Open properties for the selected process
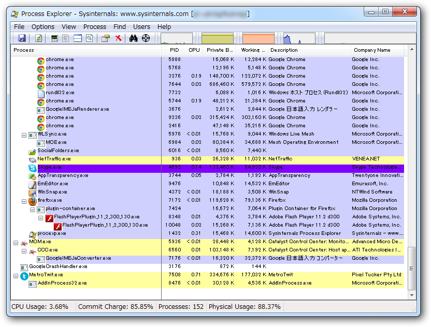431x327 pixels. coord(105,38)
